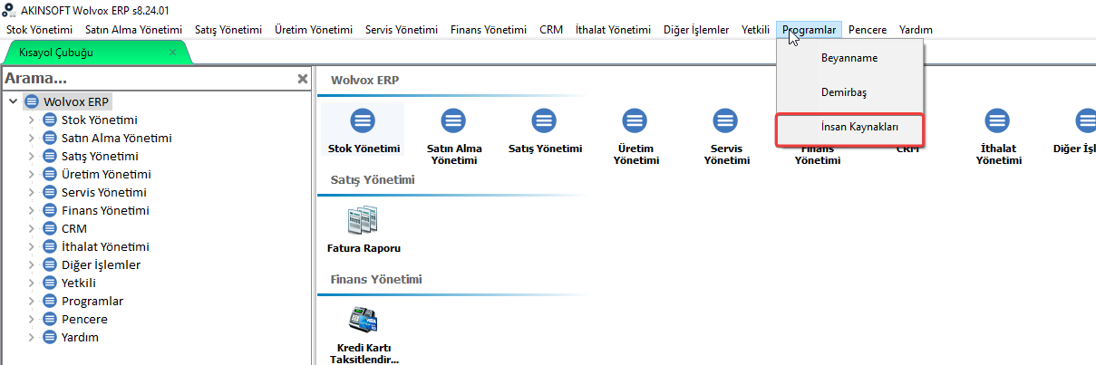1096x365 pixels.
Task: Open the Yardım menu
Action: 916,30
